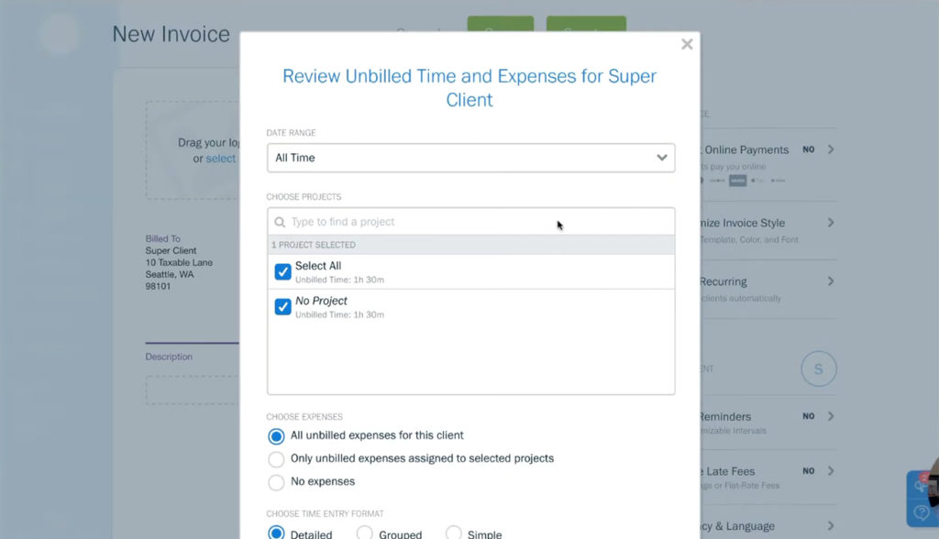Image resolution: width=939 pixels, height=539 pixels.
Task: Open the Date Range "All Time" dropdown
Action: [x=470, y=157]
